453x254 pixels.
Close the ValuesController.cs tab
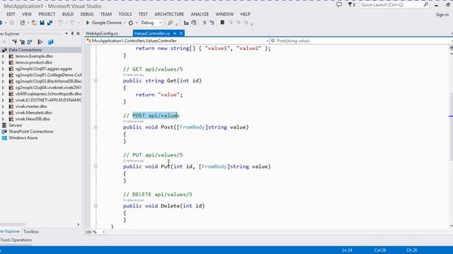(x=181, y=33)
